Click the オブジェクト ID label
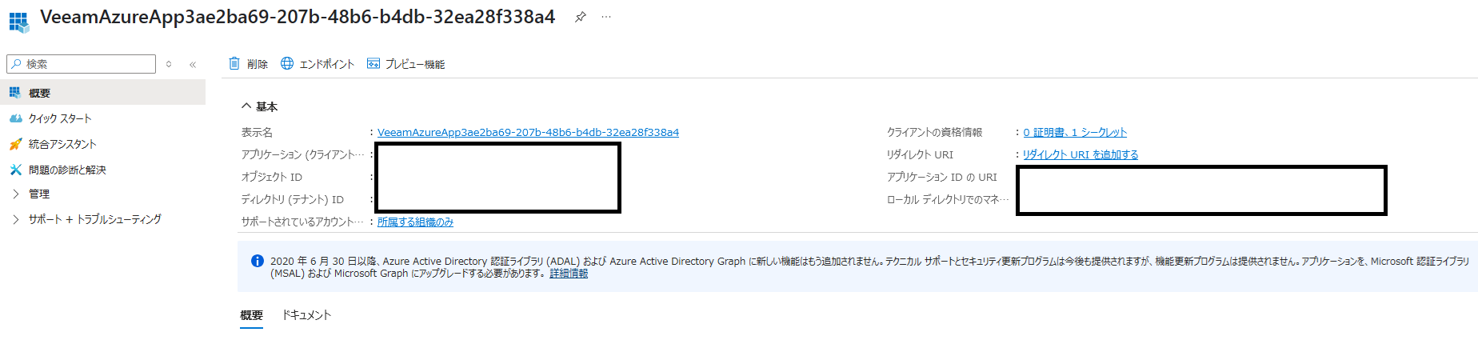 272,177
